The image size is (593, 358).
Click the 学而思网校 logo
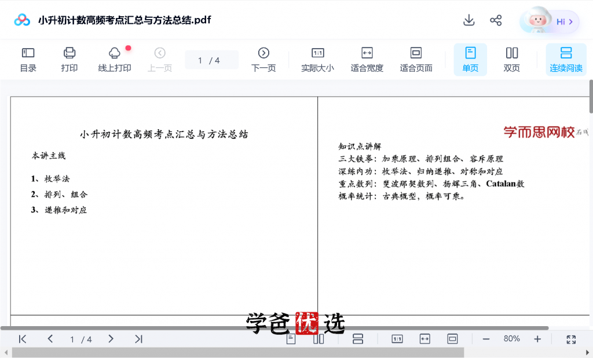pyautogui.click(x=546, y=132)
